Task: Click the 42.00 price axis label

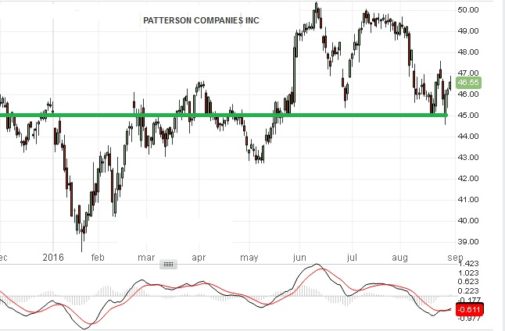Action: pyautogui.click(x=468, y=179)
